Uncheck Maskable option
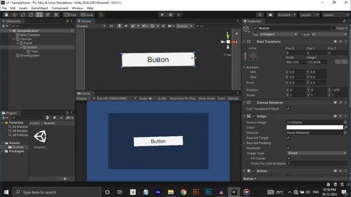The height and width of the screenshot is (197, 351). pos(288,148)
